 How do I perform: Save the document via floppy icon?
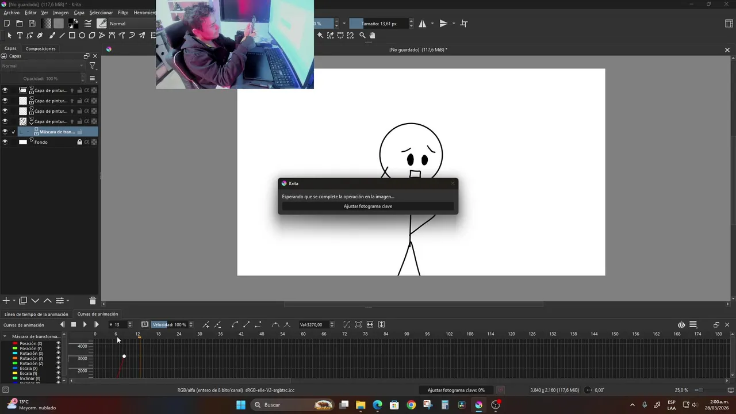click(x=32, y=24)
